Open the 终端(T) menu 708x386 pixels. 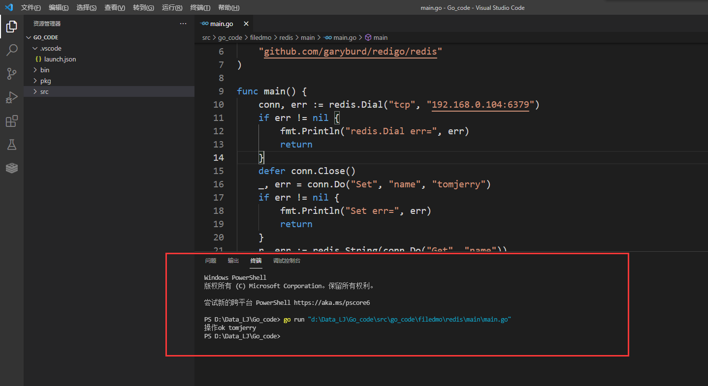(200, 8)
